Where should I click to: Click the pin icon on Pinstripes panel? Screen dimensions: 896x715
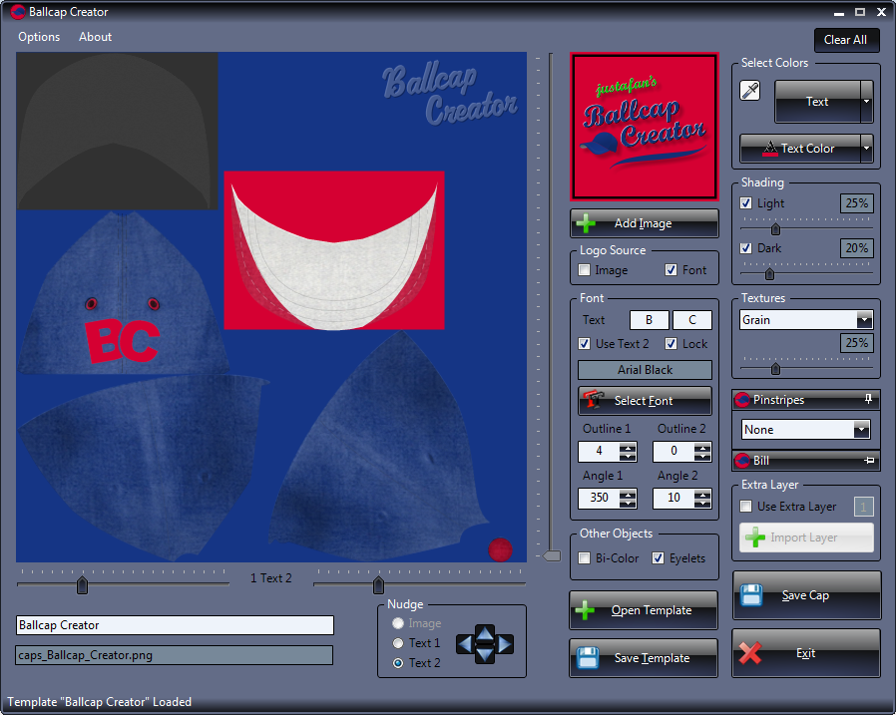868,400
